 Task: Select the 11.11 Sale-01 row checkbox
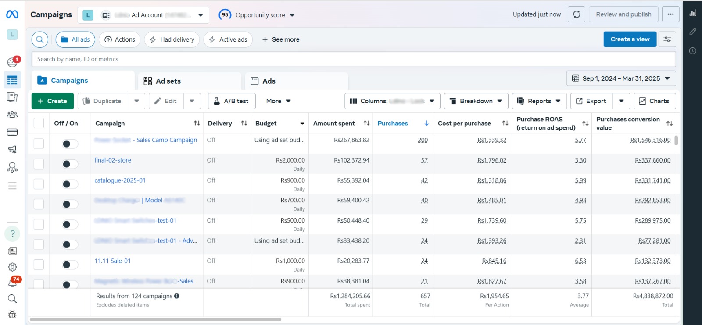pos(39,265)
